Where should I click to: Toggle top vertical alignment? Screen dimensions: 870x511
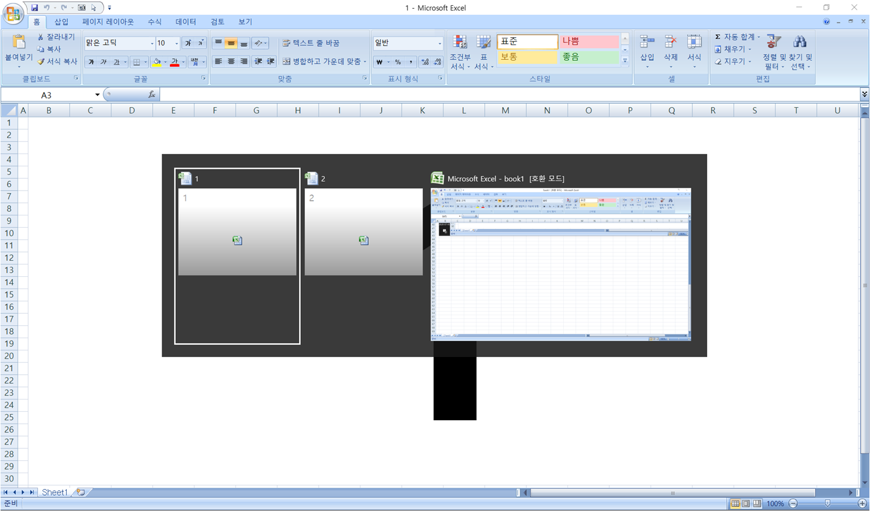[x=218, y=43]
